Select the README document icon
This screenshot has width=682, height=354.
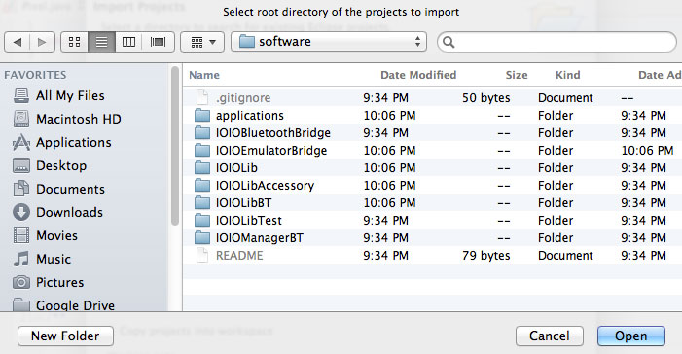click(x=201, y=255)
